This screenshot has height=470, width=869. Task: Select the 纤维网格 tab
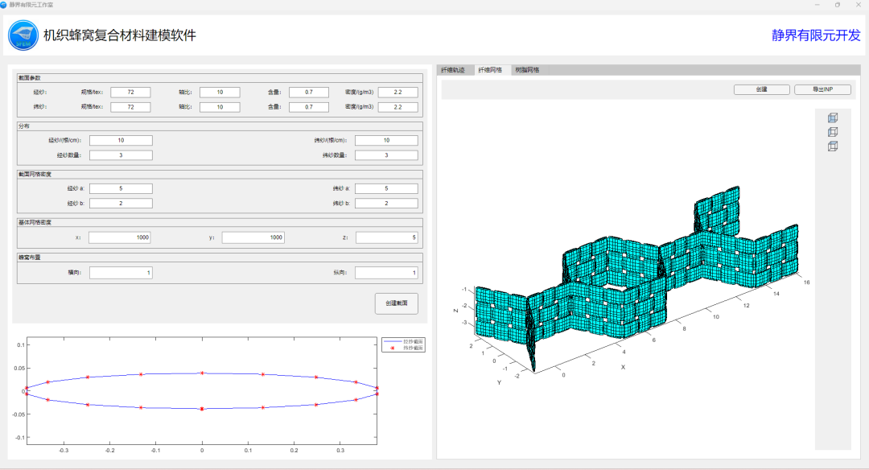click(491, 70)
